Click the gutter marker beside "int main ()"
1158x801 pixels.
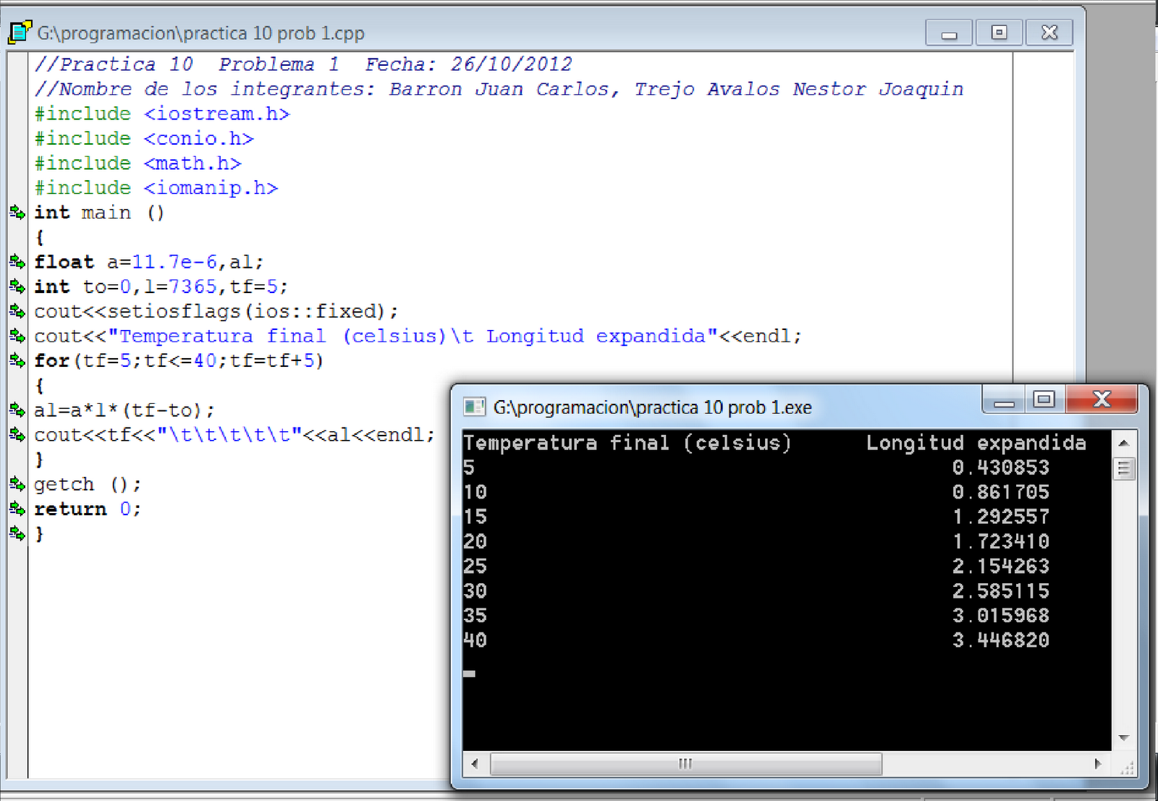tap(18, 212)
